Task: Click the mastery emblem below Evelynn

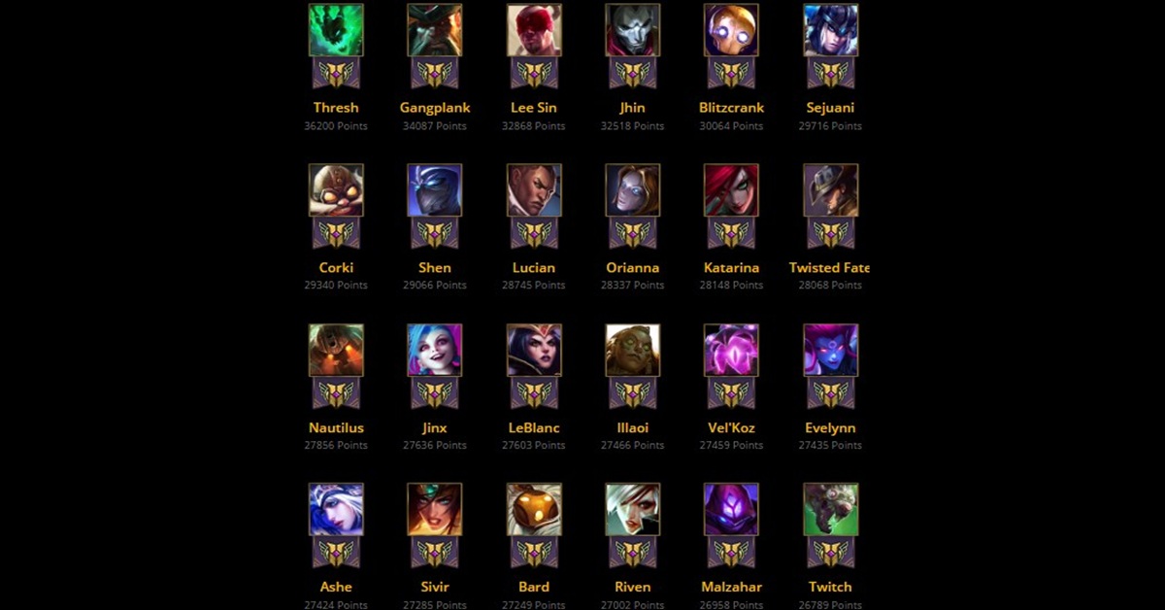Action: [831, 393]
